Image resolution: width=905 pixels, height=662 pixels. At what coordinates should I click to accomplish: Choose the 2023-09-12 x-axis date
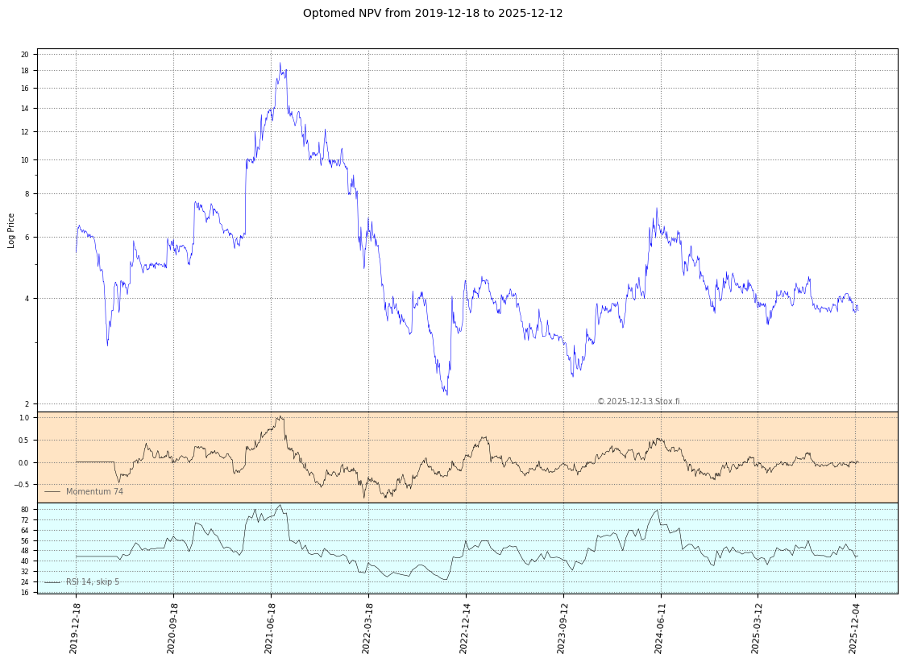point(562,627)
